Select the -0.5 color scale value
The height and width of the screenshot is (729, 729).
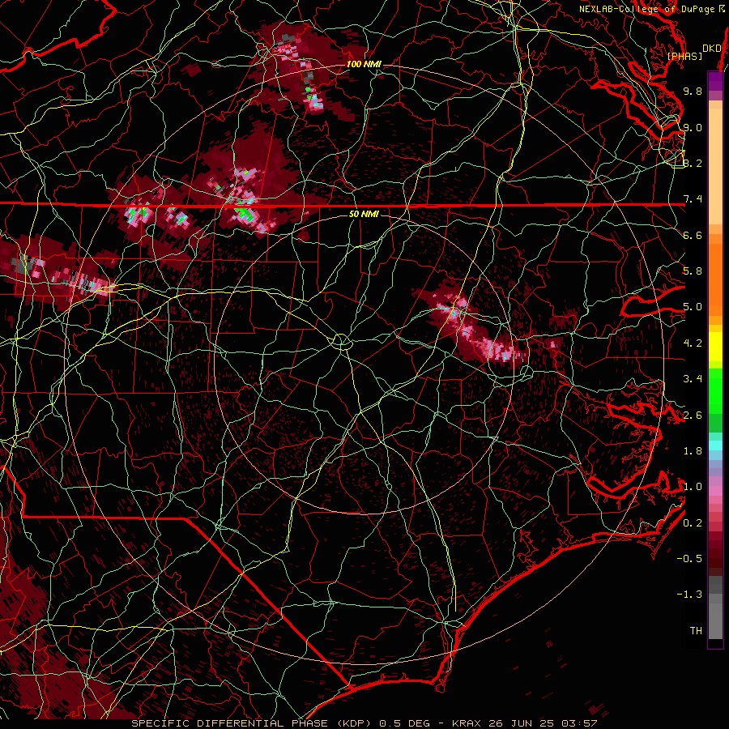(689, 559)
